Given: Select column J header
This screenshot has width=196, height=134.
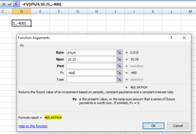Looking at the screenshot, I should click(134, 12).
